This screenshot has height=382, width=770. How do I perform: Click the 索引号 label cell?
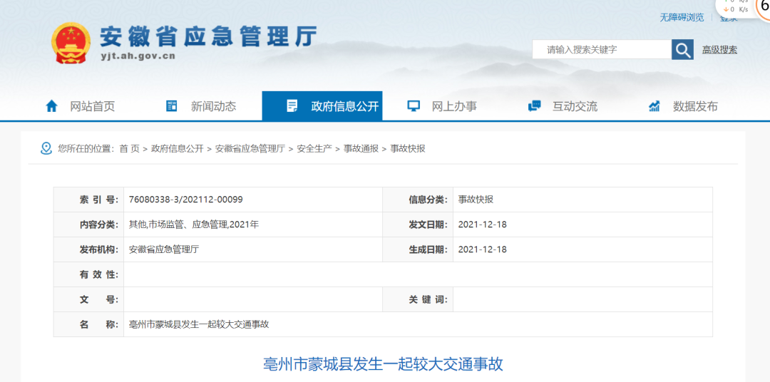coord(88,200)
